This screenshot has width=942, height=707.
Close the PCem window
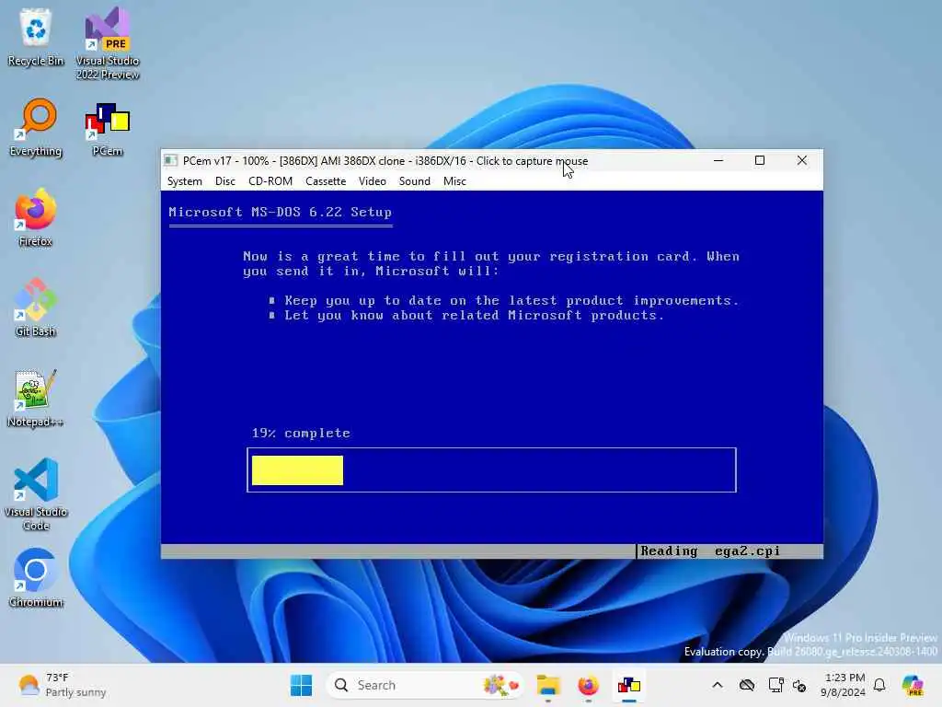click(x=802, y=160)
